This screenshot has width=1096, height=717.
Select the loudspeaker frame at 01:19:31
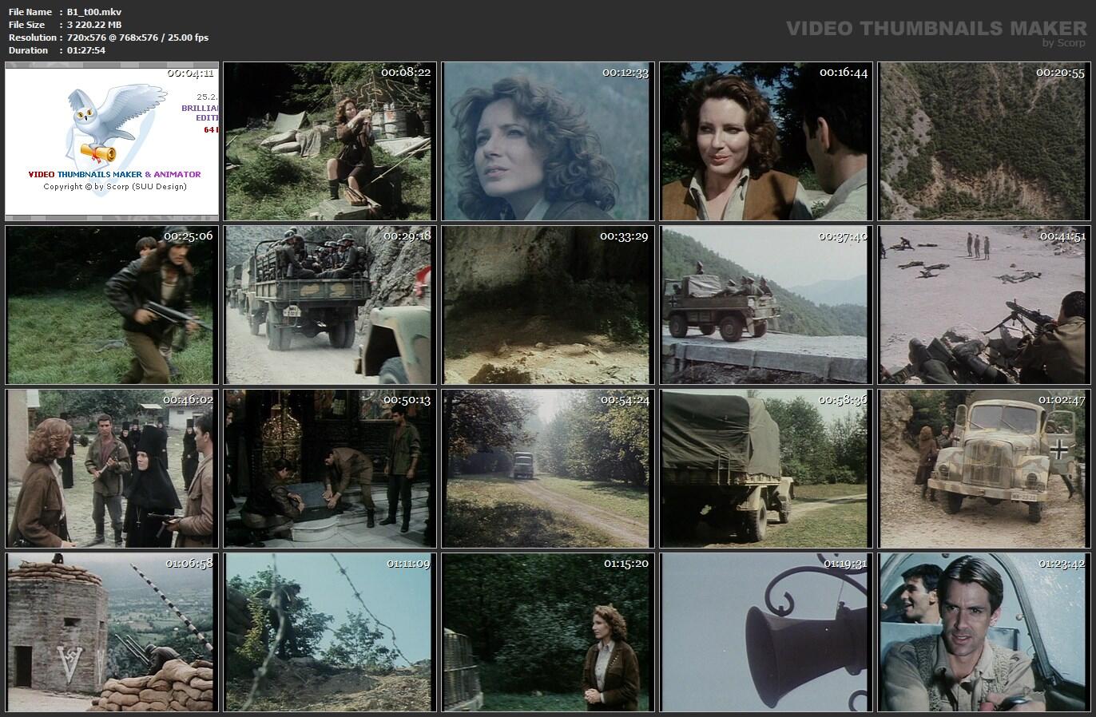tap(766, 632)
